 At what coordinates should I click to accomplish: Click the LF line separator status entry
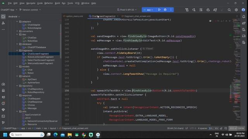(x=187, y=128)
